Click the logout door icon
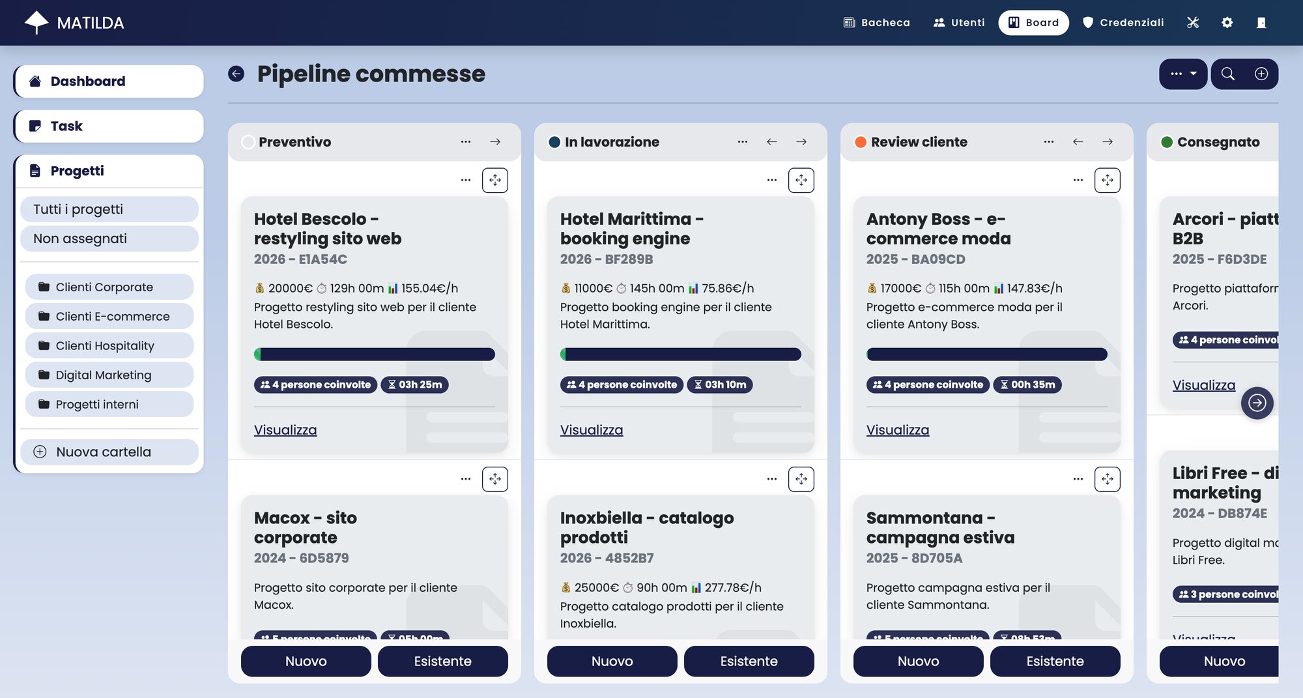The height and width of the screenshot is (698, 1303). [x=1261, y=23]
